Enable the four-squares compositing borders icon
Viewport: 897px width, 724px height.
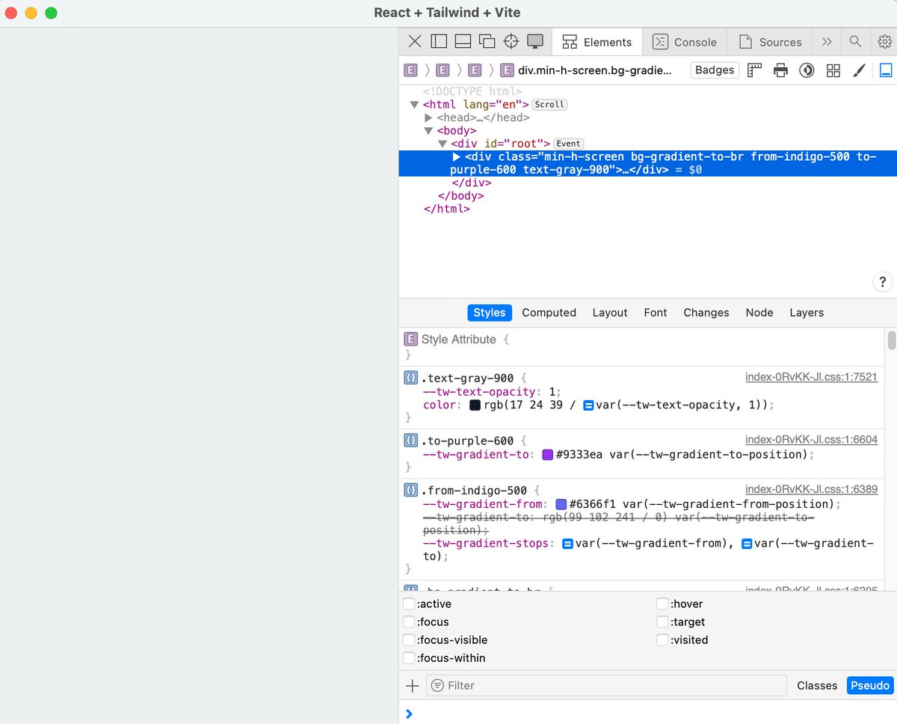833,70
